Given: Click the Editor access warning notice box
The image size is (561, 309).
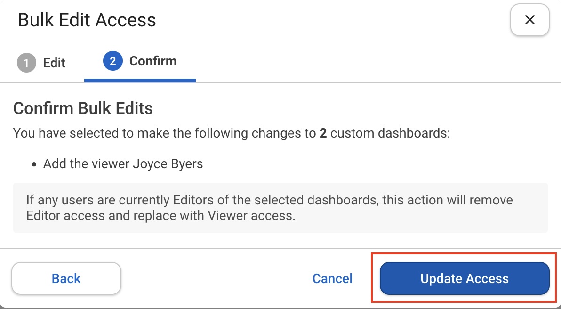Looking at the screenshot, I should [x=280, y=208].
